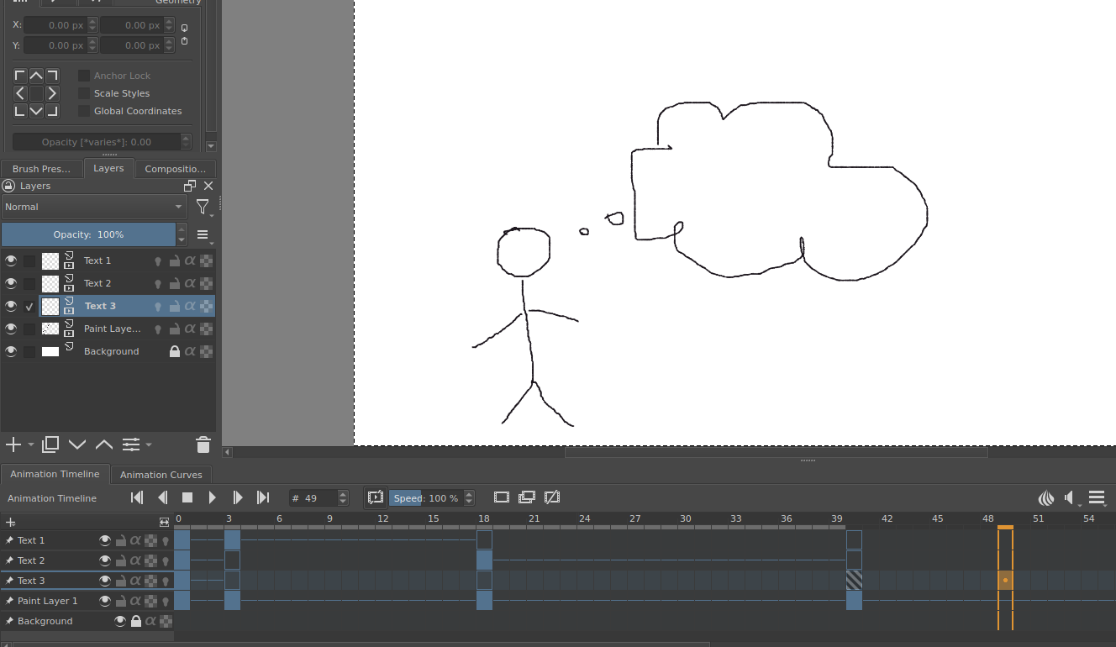Duplicate layer using the copy icon
The width and height of the screenshot is (1116, 647).
click(x=50, y=444)
